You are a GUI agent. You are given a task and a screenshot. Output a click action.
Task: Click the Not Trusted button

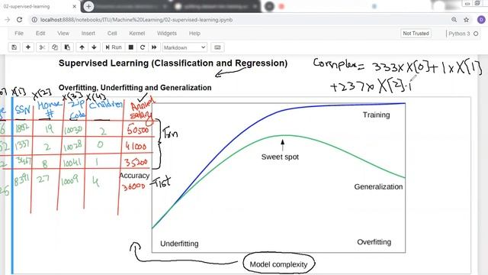point(416,34)
